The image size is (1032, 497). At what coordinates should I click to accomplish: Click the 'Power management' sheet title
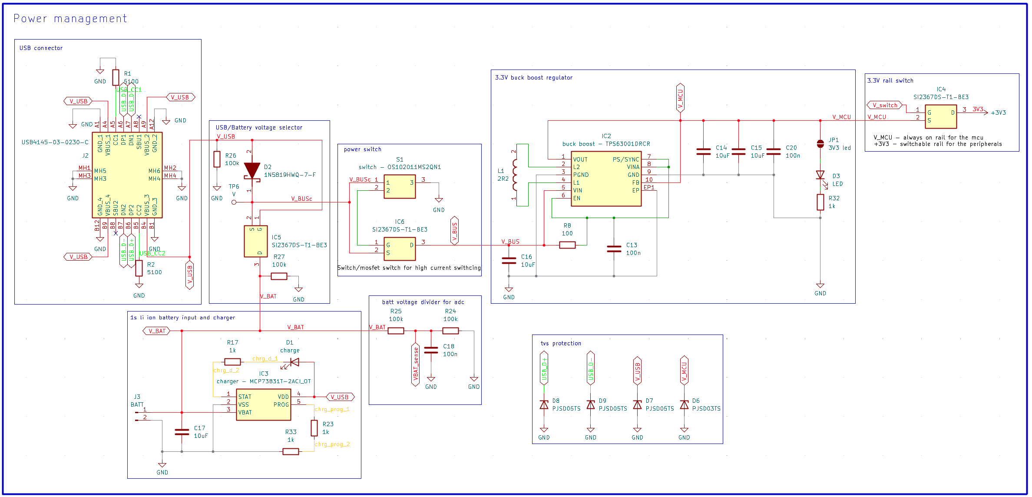point(70,18)
